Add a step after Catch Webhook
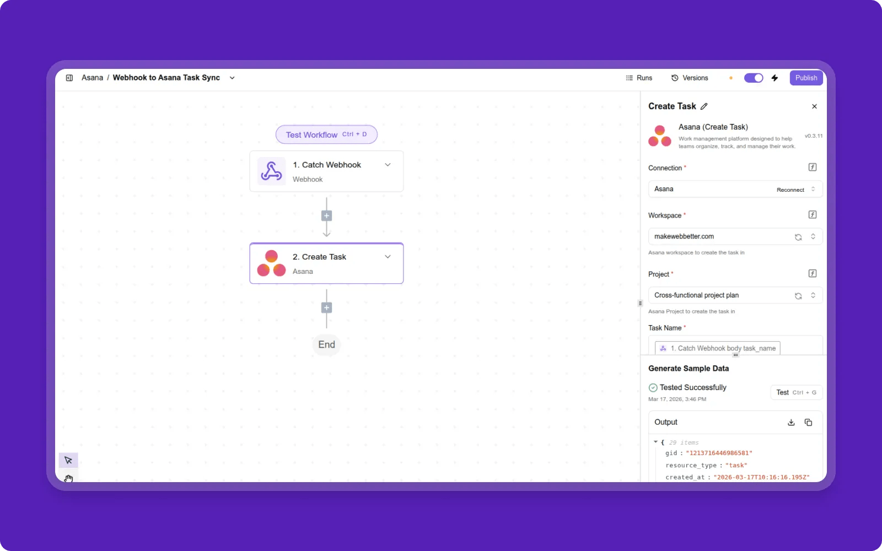 [326, 216]
